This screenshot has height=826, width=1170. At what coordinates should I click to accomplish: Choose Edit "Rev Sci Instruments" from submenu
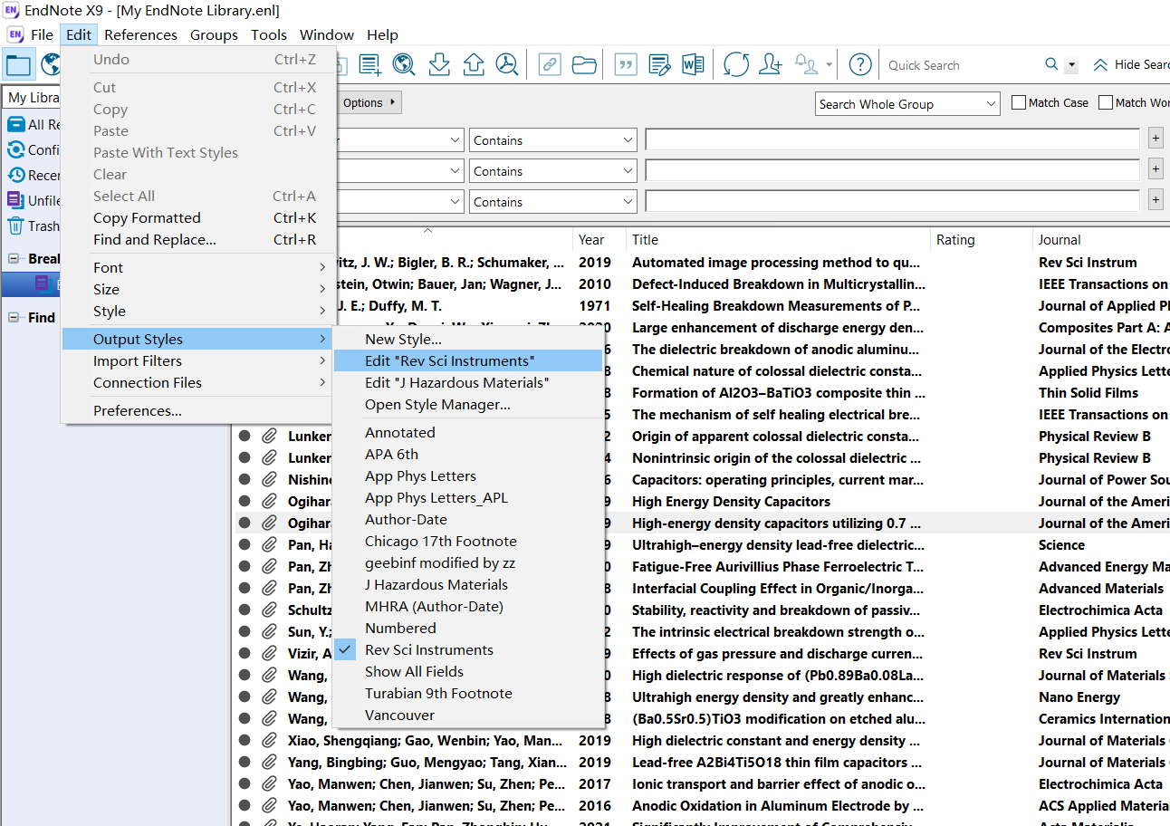(468, 360)
